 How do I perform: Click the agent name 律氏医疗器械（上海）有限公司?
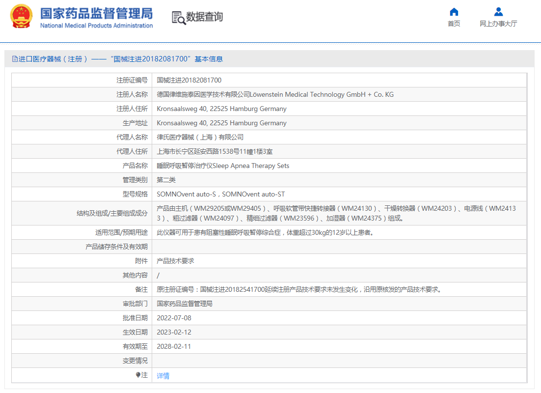[x=200, y=137]
